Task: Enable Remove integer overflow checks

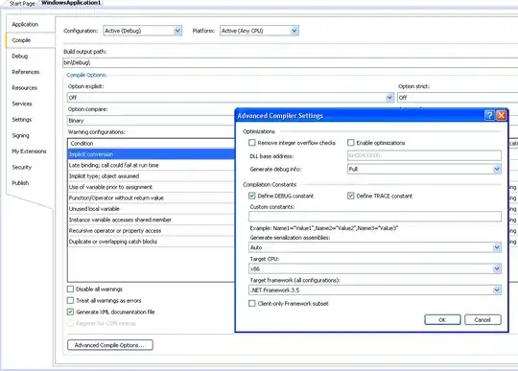Action: (252, 143)
